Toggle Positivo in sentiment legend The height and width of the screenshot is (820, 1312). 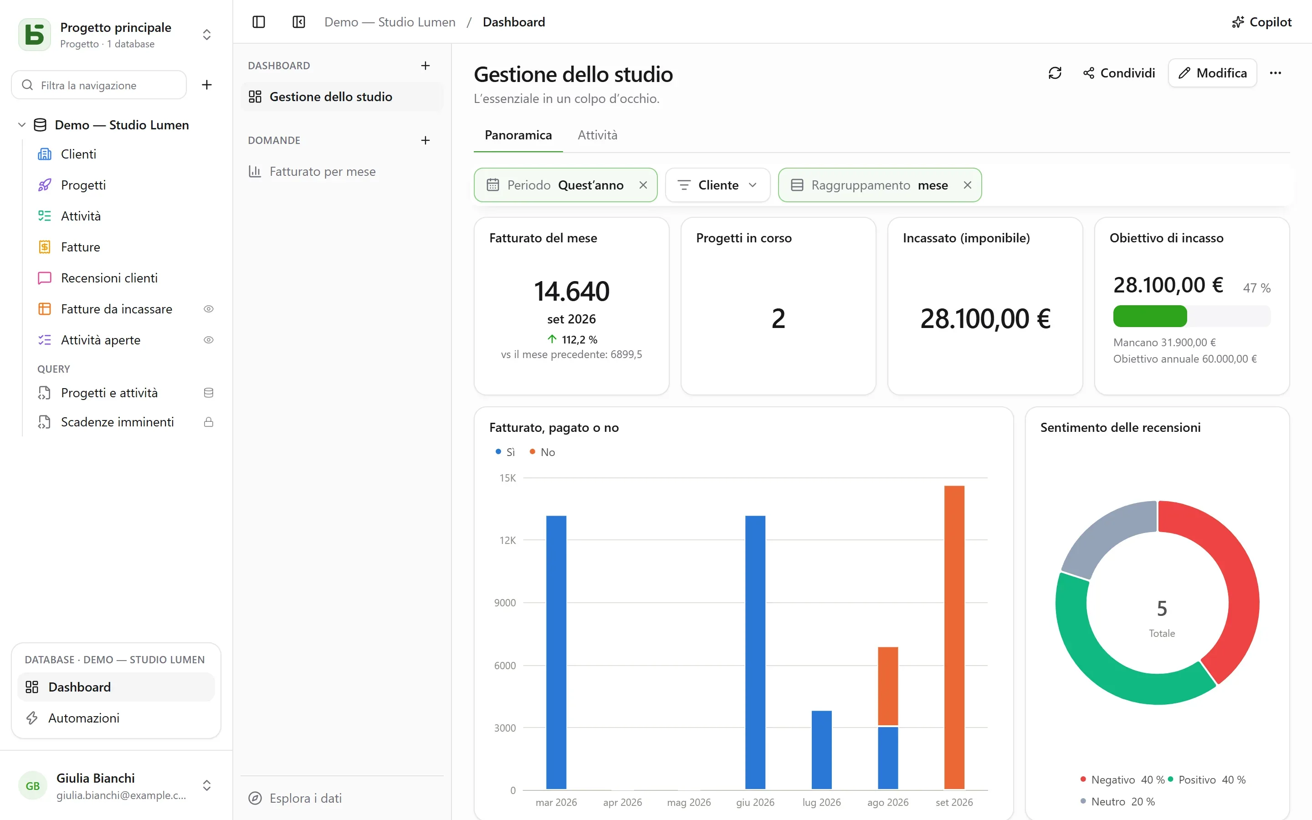coord(1207,779)
